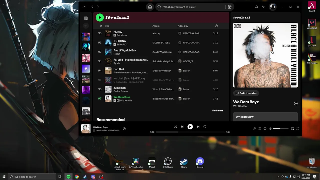Skip to previous track
Viewport: 320px width, 180px height.
pos(182,127)
